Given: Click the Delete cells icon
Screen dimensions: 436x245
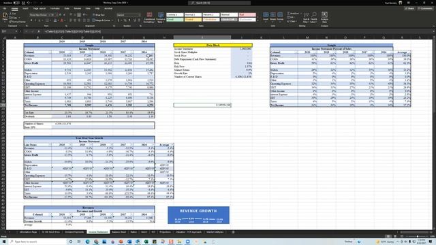Looking at the screenshot, I should pos(272,16).
